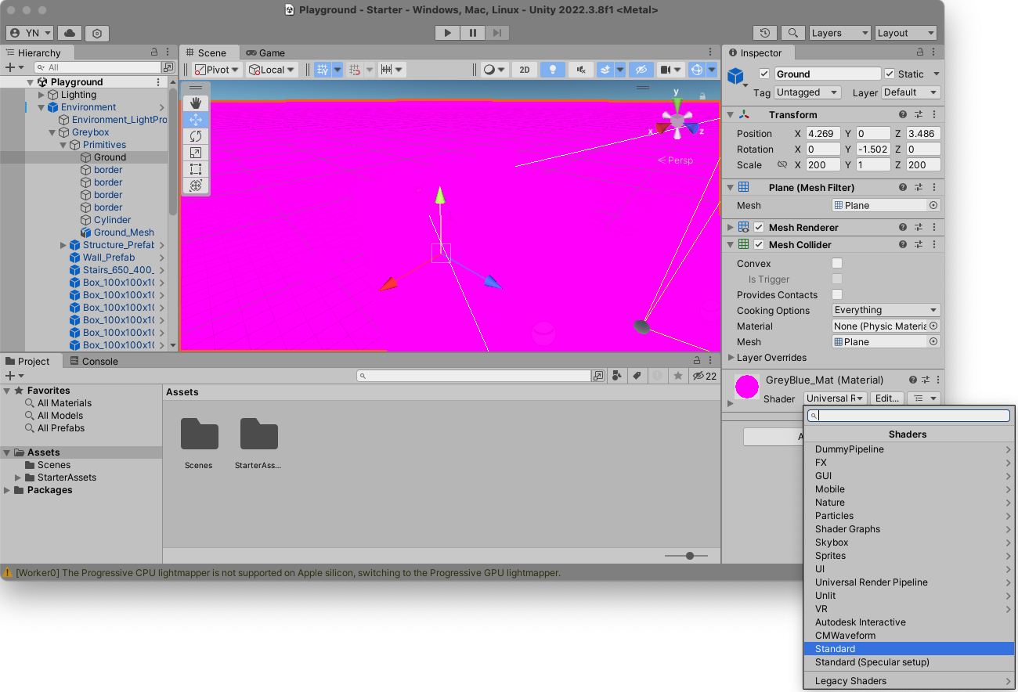Uncheck the Mesh Renderer component checkbox
Screen dimensions: 1018x692
tap(759, 228)
